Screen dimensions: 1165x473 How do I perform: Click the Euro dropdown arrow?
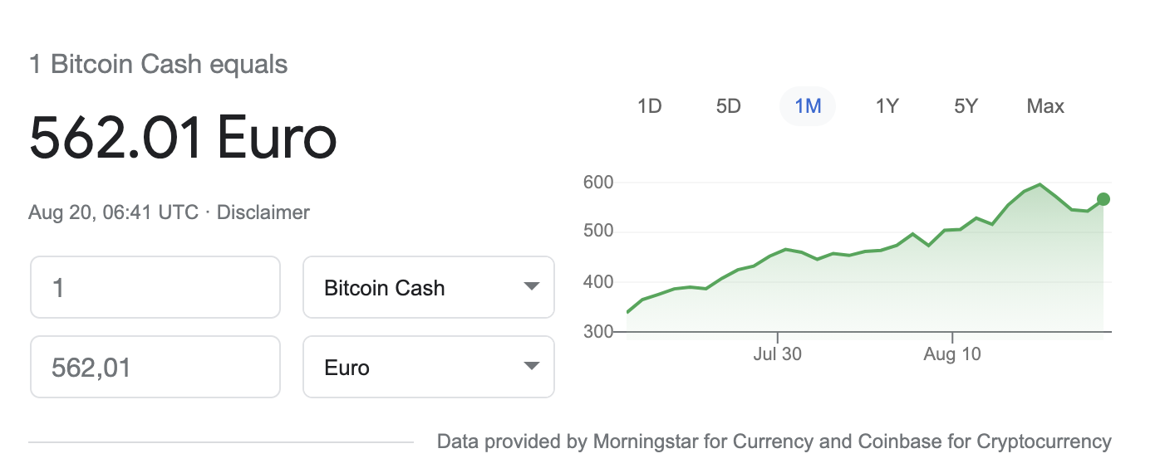532,367
